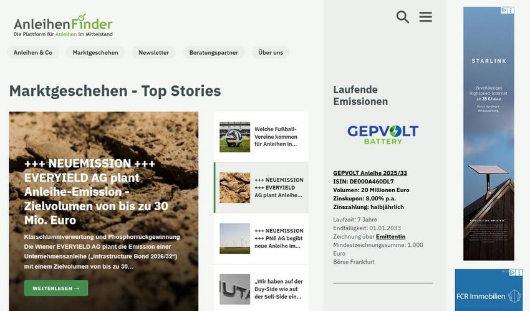Follow the Emittentin link
Viewport: 530px width, 311px height.
pyautogui.click(x=390, y=236)
